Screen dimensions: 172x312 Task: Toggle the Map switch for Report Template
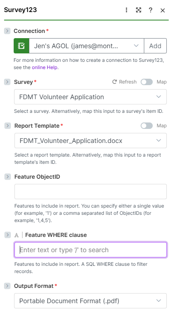point(147,126)
